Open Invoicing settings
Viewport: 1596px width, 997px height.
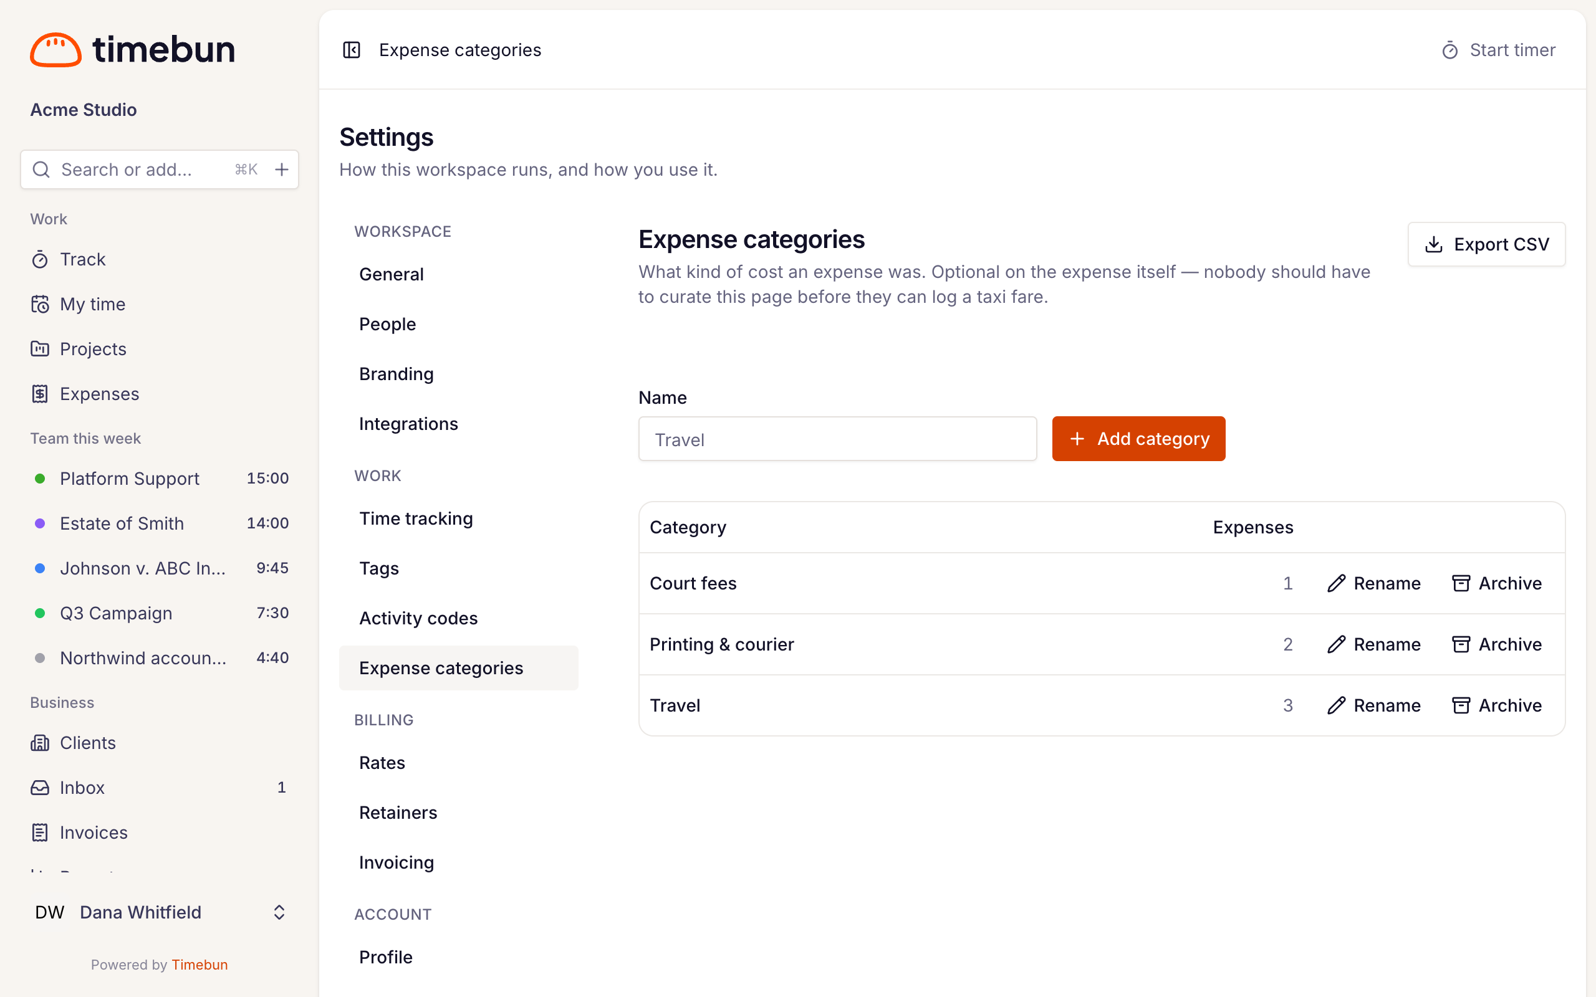(458, 862)
